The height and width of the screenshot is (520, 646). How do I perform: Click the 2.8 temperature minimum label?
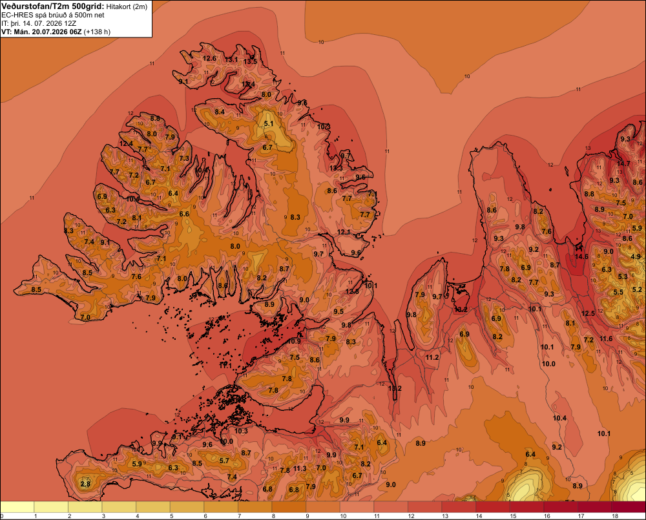tap(85, 484)
